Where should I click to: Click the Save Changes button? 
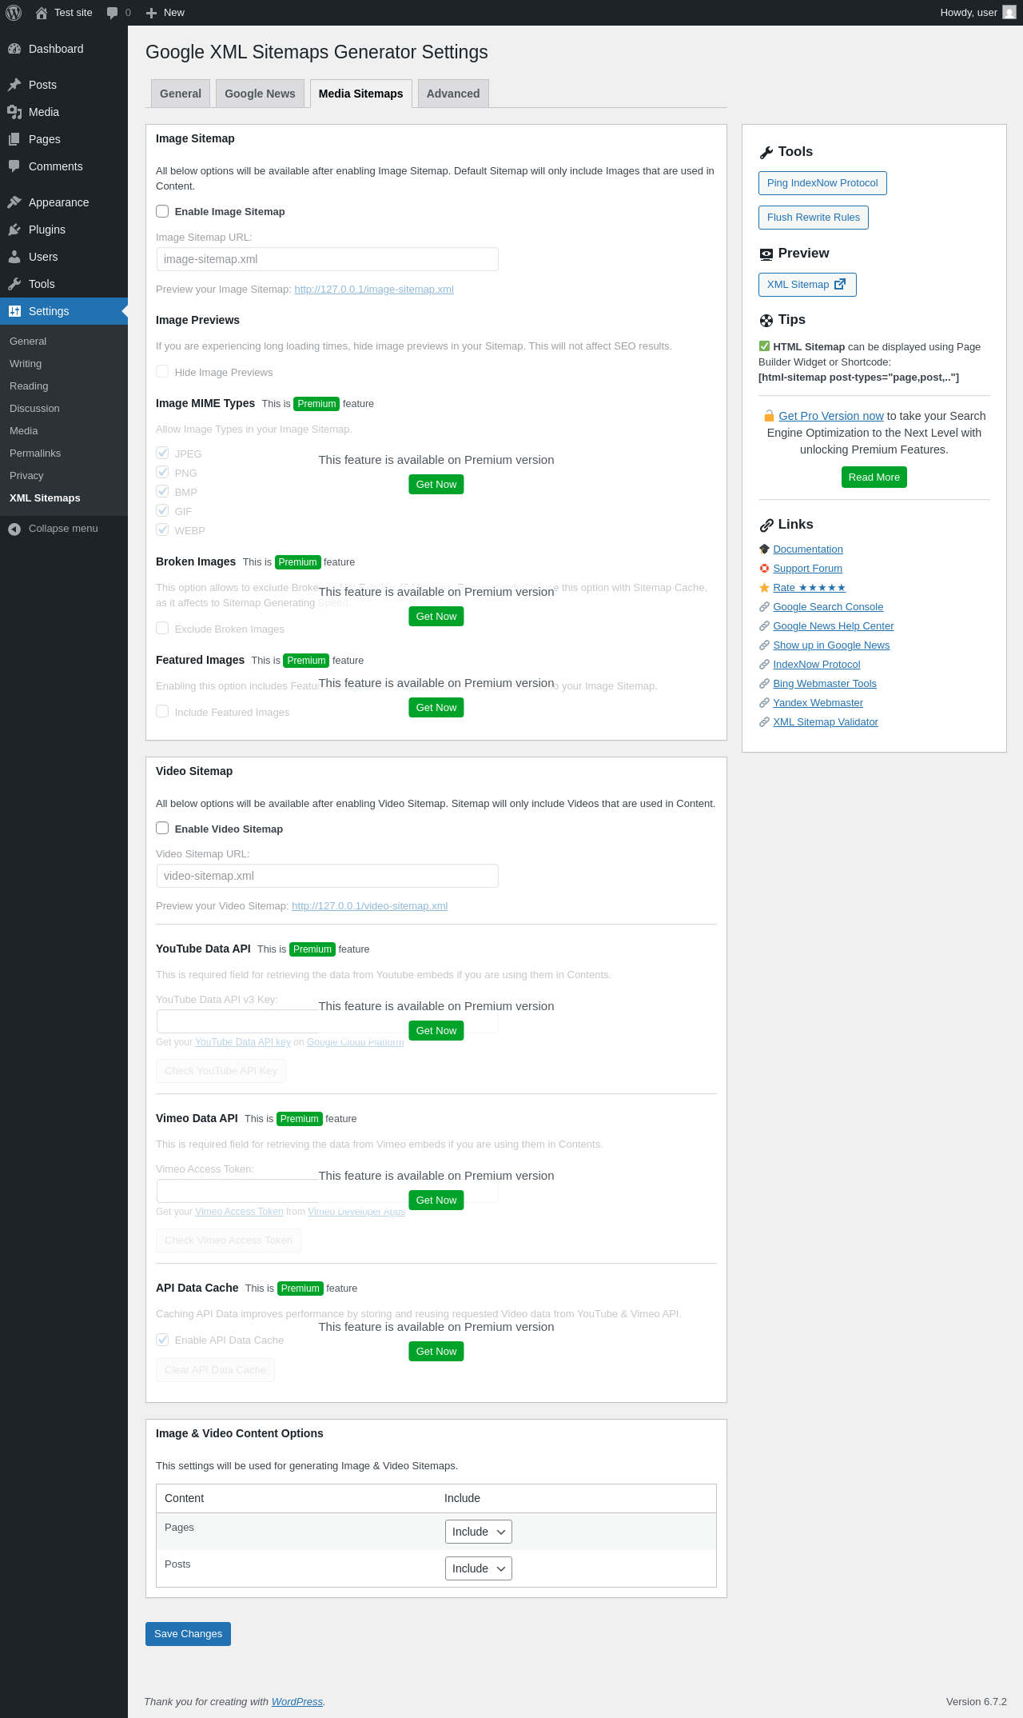click(x=188, y=1634)
